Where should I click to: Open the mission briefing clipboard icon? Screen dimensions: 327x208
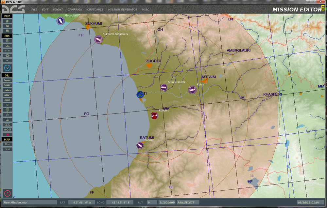(x=7, y=41)
